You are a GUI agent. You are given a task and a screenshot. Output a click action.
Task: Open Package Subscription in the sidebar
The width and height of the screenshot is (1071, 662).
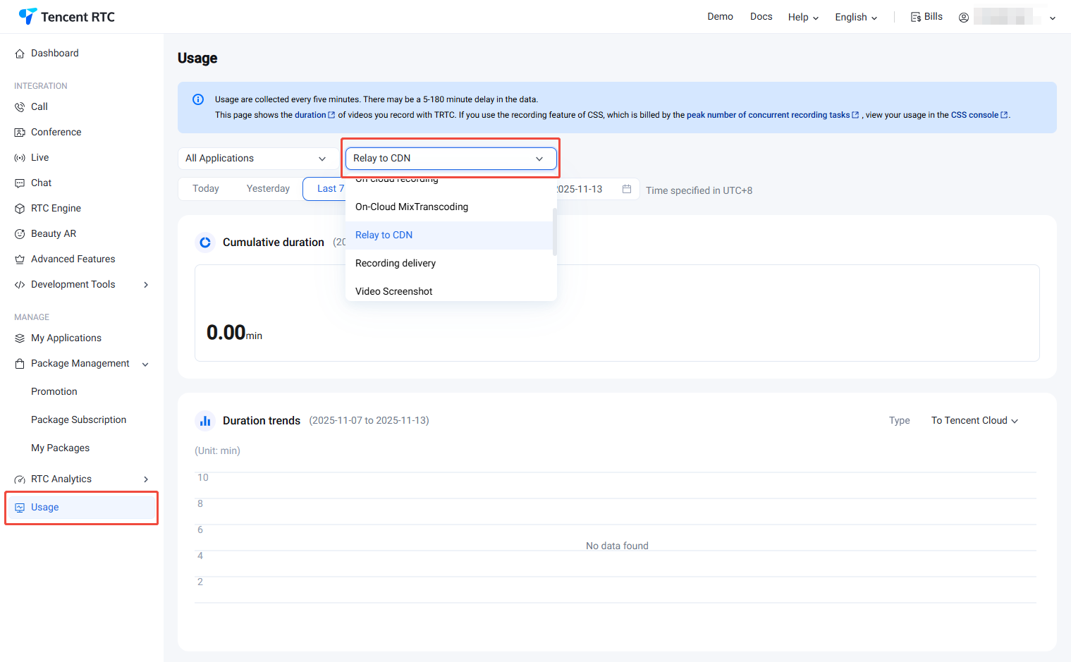(x=78, y=419)
